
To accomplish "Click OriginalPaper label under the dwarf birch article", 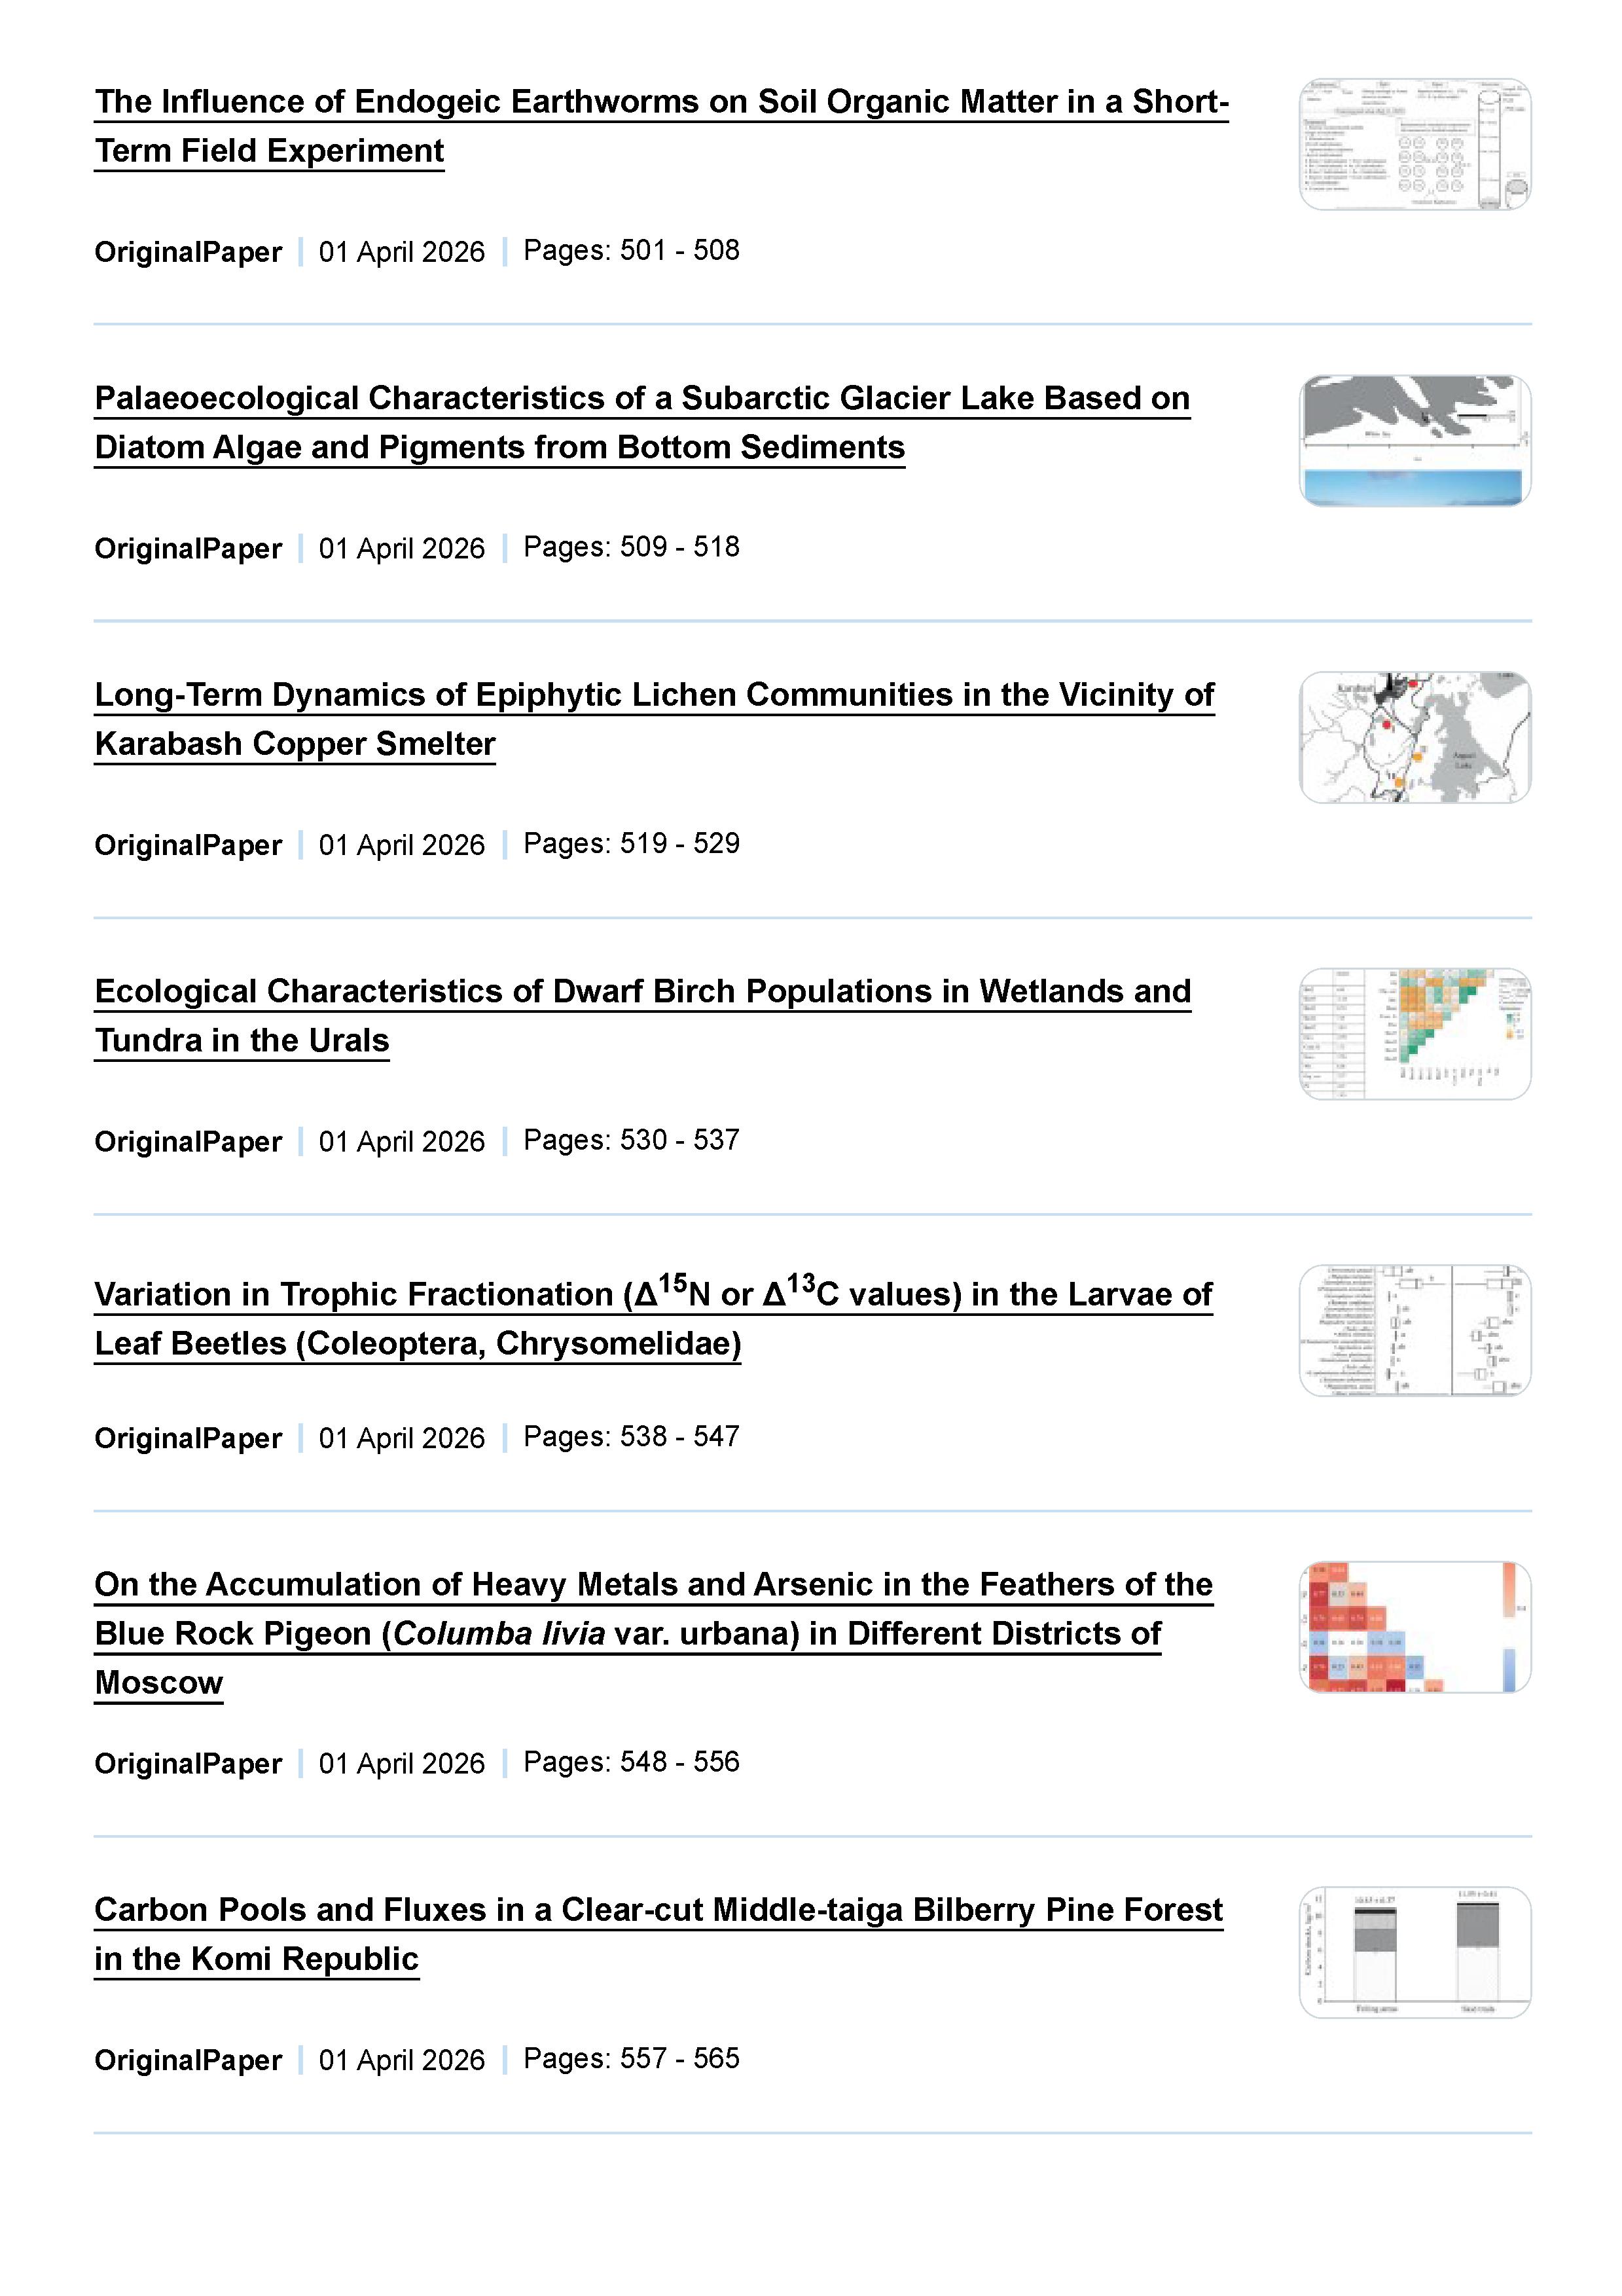I will pos(188,1142).
